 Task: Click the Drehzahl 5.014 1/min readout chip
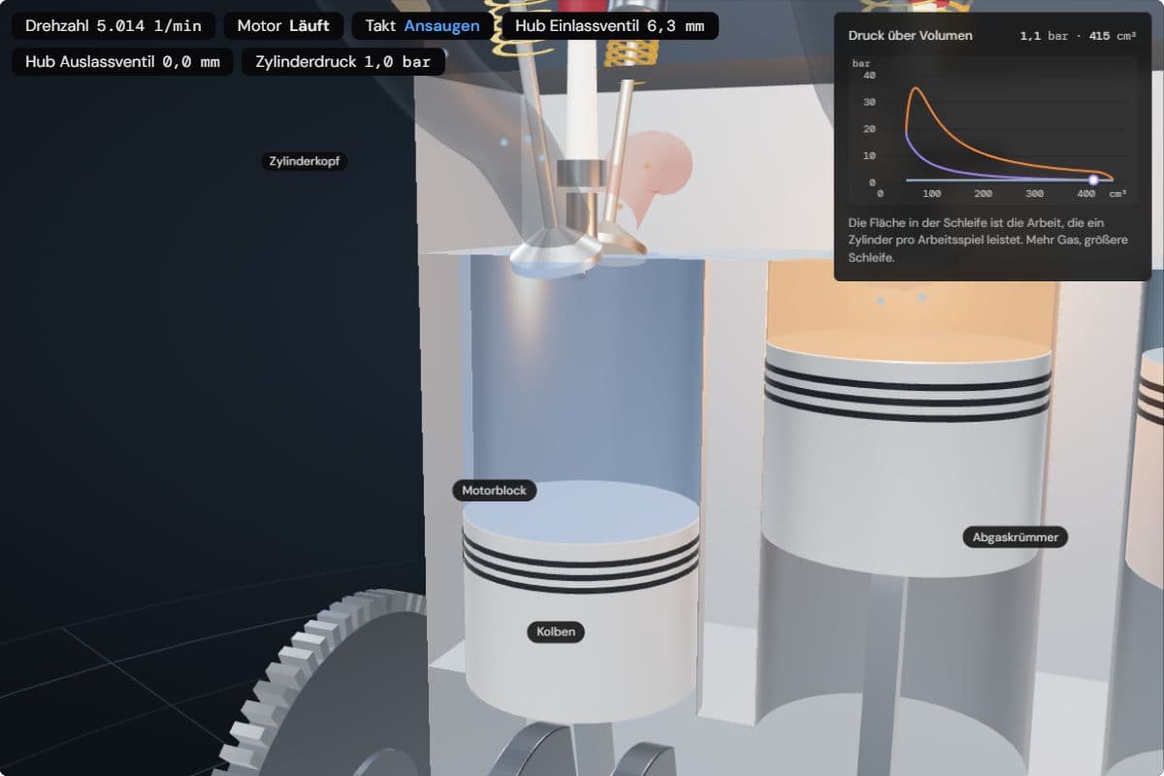click(x=113, y=26)
